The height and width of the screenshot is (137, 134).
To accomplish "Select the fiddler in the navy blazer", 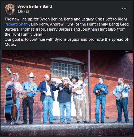I will coord(47,98).
